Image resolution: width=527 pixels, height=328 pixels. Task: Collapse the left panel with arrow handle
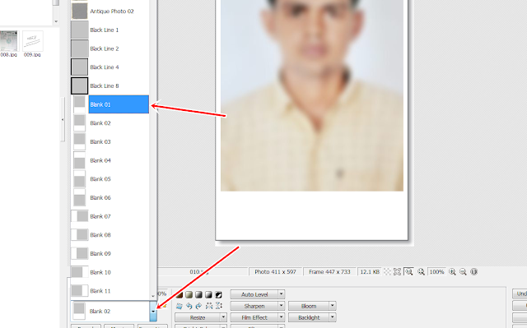tap(63, 119)
